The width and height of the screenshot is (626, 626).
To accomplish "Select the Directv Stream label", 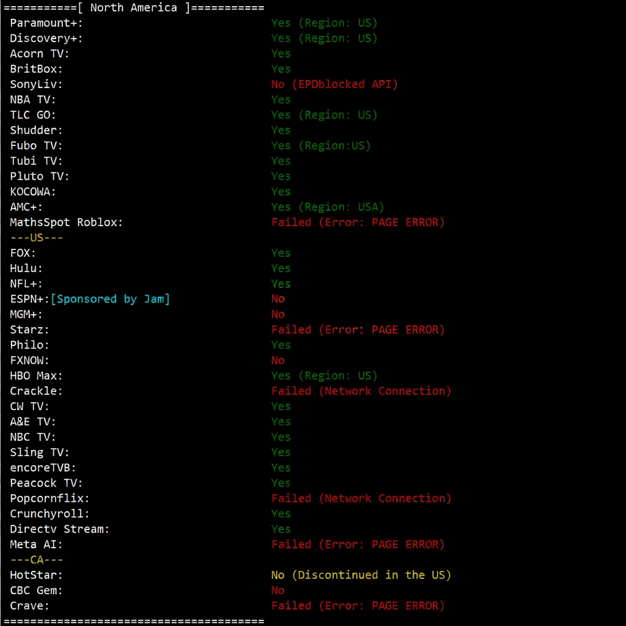I will click(x=59, y=529).
